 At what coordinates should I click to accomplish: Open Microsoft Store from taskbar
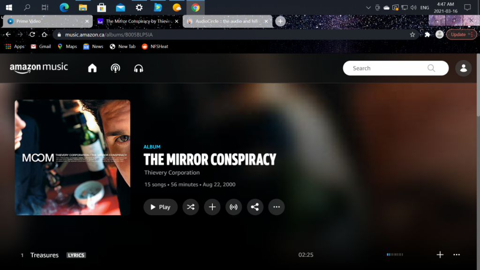tap(101, 7)
